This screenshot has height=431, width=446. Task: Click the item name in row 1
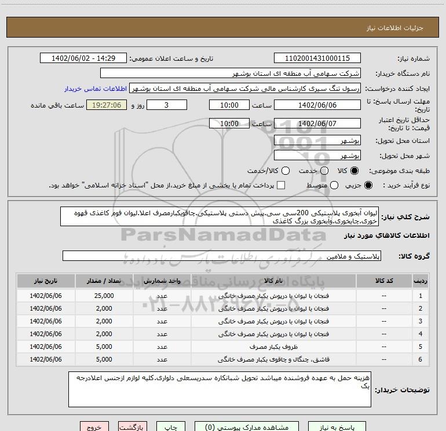coord(273,296)
